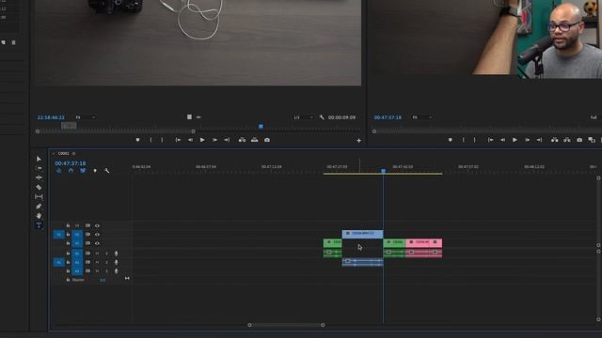
Task: Open Source monitor zoom Fit dropdown
Action: click(x=86, y=117)
